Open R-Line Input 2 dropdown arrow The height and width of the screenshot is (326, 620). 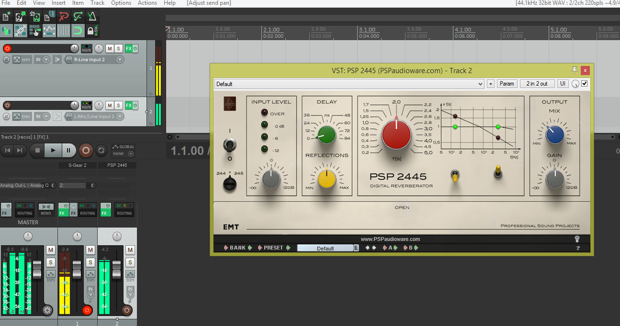(x=120, y=60)
